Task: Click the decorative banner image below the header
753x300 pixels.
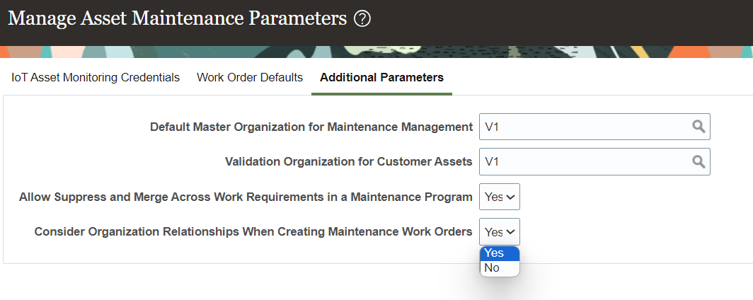Action: (376, 52)
